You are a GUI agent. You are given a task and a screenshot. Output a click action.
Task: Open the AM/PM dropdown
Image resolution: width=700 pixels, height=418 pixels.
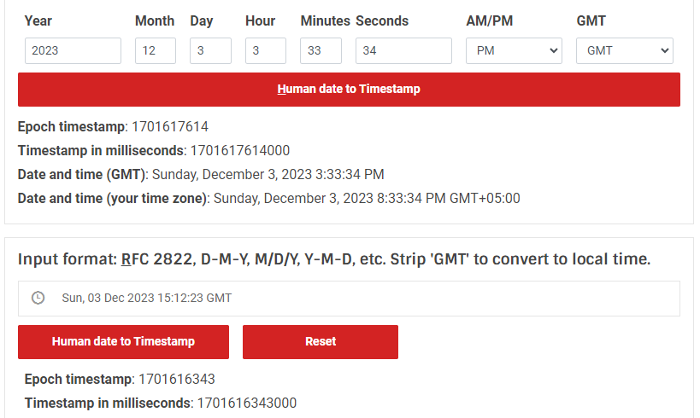[514, 51]
